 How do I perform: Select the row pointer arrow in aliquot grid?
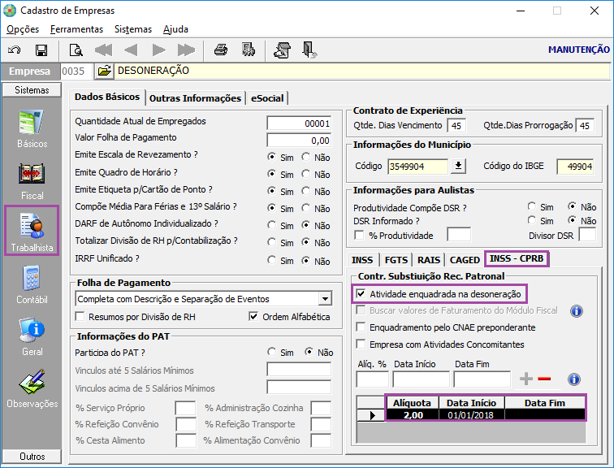coord(371,415)
